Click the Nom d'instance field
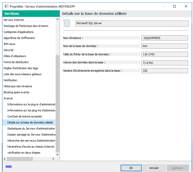The height and width of the screenshot is (172, 193). click(x=164, y=38)
